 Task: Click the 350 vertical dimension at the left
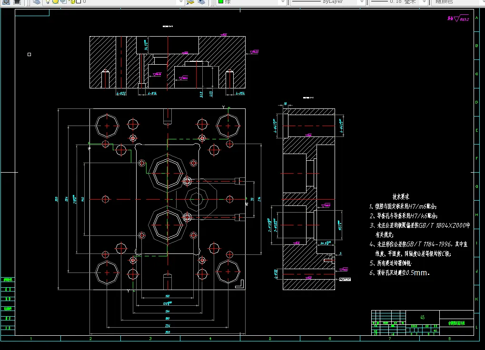(x=56, y=199)
